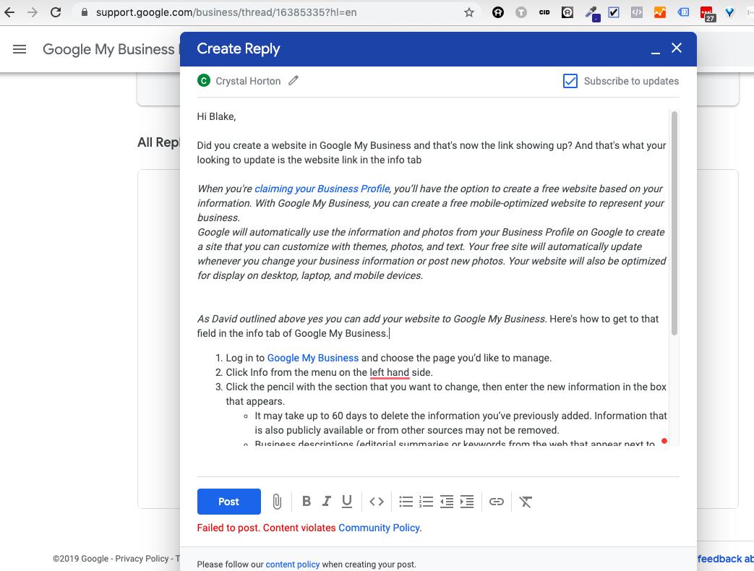Image resolution: width=754 pixels, height=571 pixels.
Task: Click the 'Subscribe to updates' label
Action: [631, 81]
